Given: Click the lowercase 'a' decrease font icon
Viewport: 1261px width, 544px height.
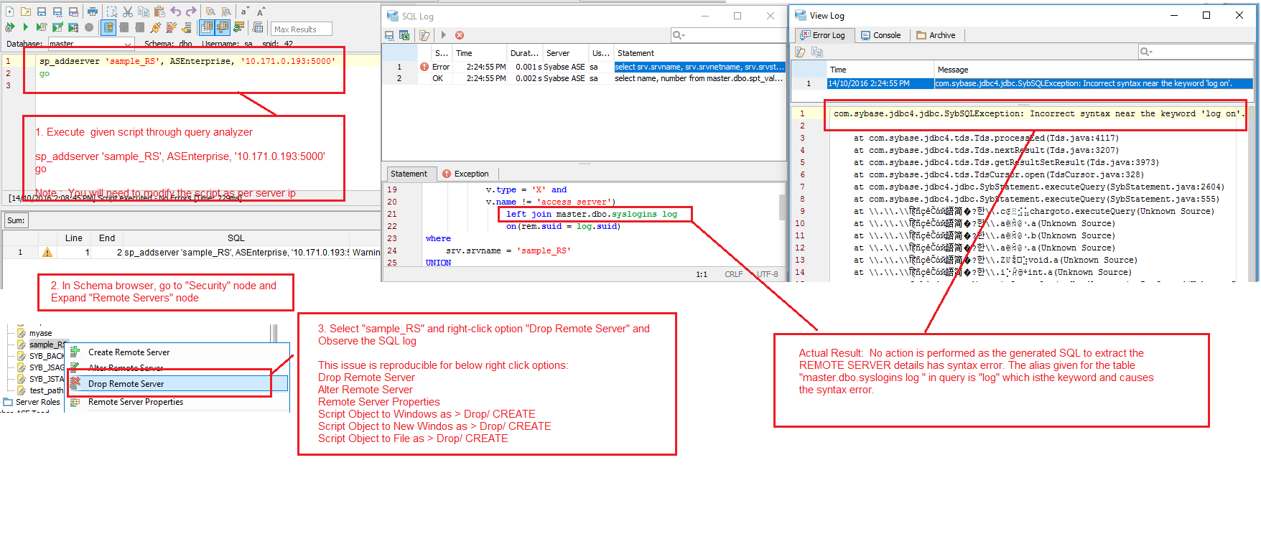Looking at the screenshot, I should point(245,11).
